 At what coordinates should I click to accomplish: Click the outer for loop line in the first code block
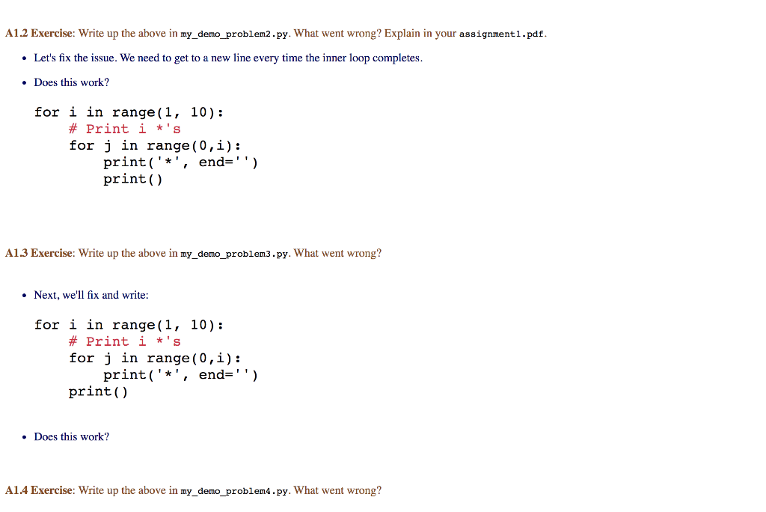pos(129,112)
